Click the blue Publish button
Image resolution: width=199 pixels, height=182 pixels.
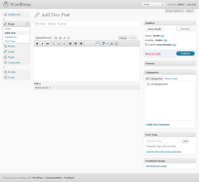click(x=185, y=53)
